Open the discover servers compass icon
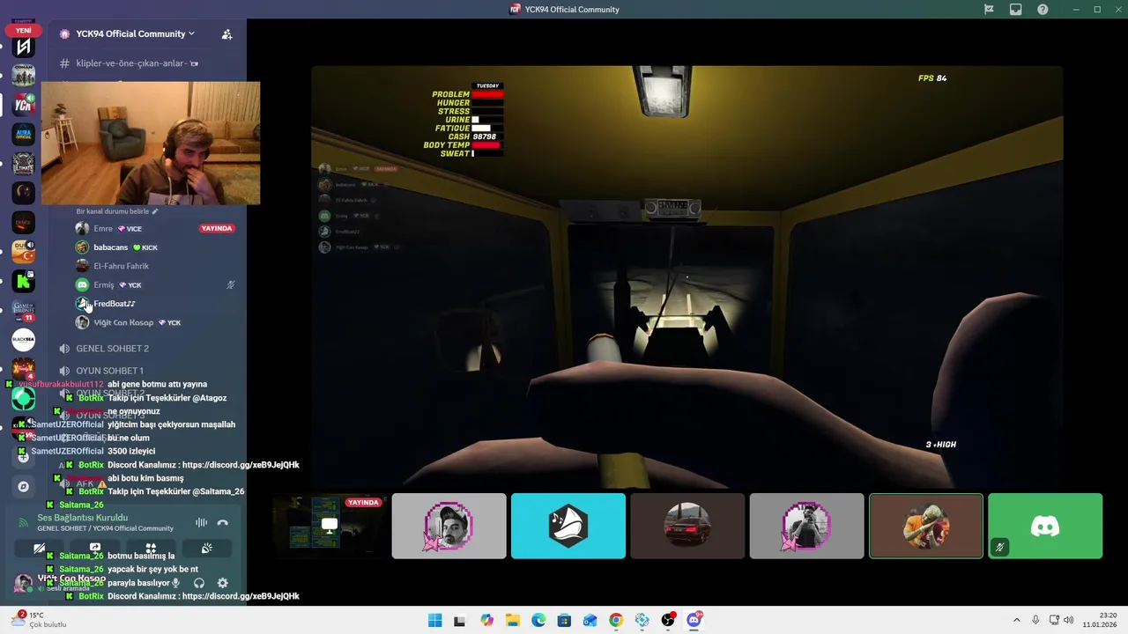Viewport: 1128px width, 634px height. point(24,486)
